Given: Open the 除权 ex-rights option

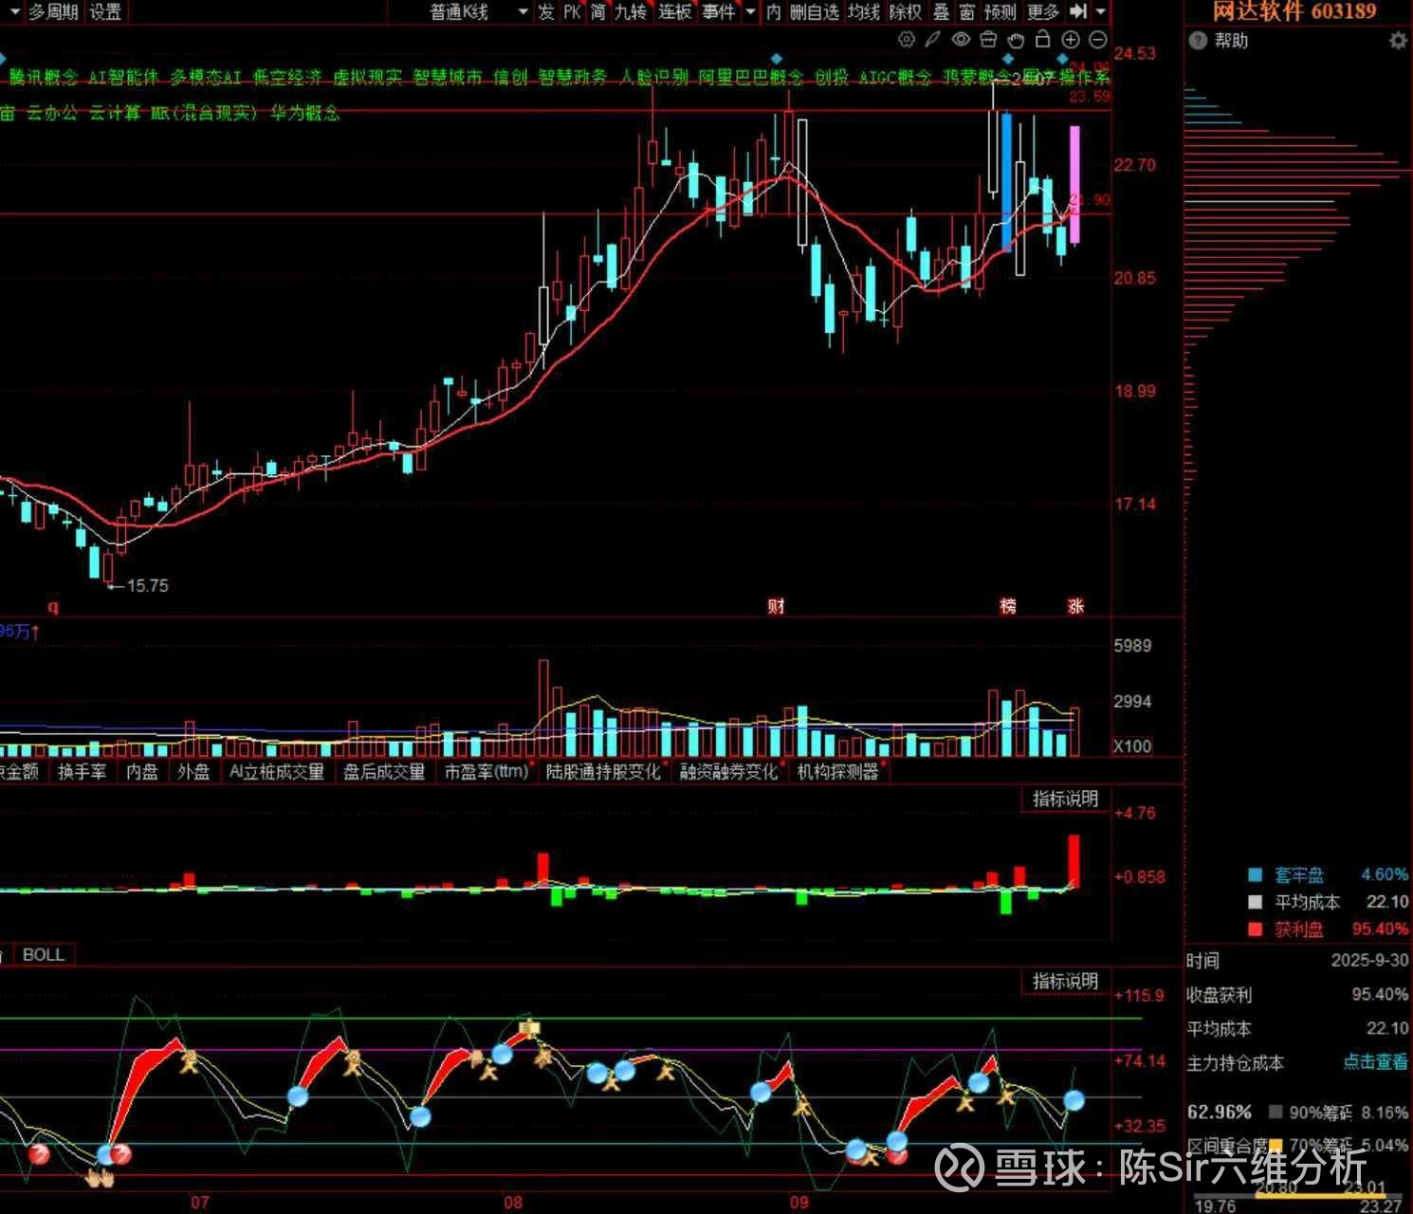Looking at the screenshot, I should [906, 11].
